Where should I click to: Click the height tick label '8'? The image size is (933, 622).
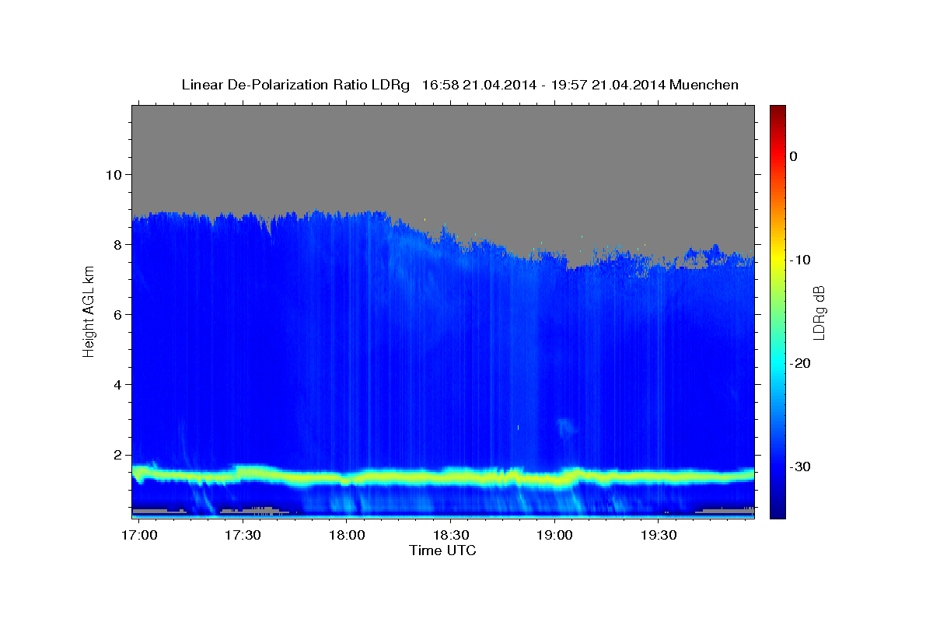tap(117, 244)
